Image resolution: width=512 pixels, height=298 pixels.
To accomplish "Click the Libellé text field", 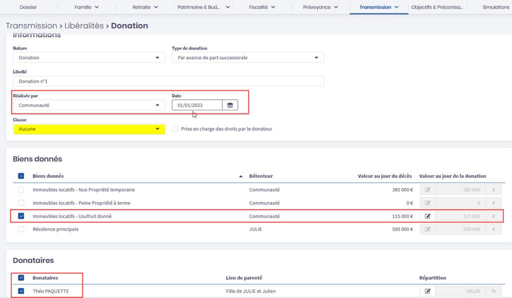I will [x=168, y=81].
